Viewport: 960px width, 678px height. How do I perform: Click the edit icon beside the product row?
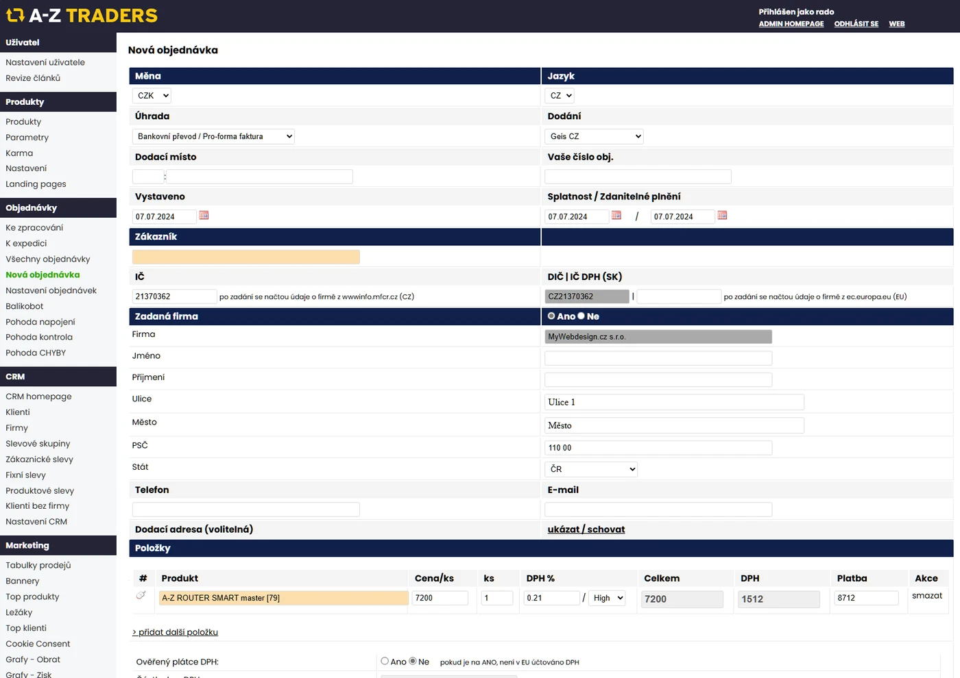(141, 595)
